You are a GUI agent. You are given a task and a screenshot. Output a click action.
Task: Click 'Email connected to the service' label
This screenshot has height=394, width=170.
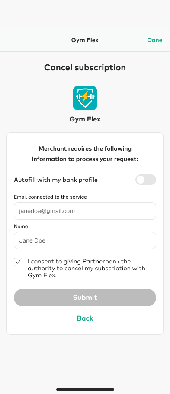(x=50, y=197)
